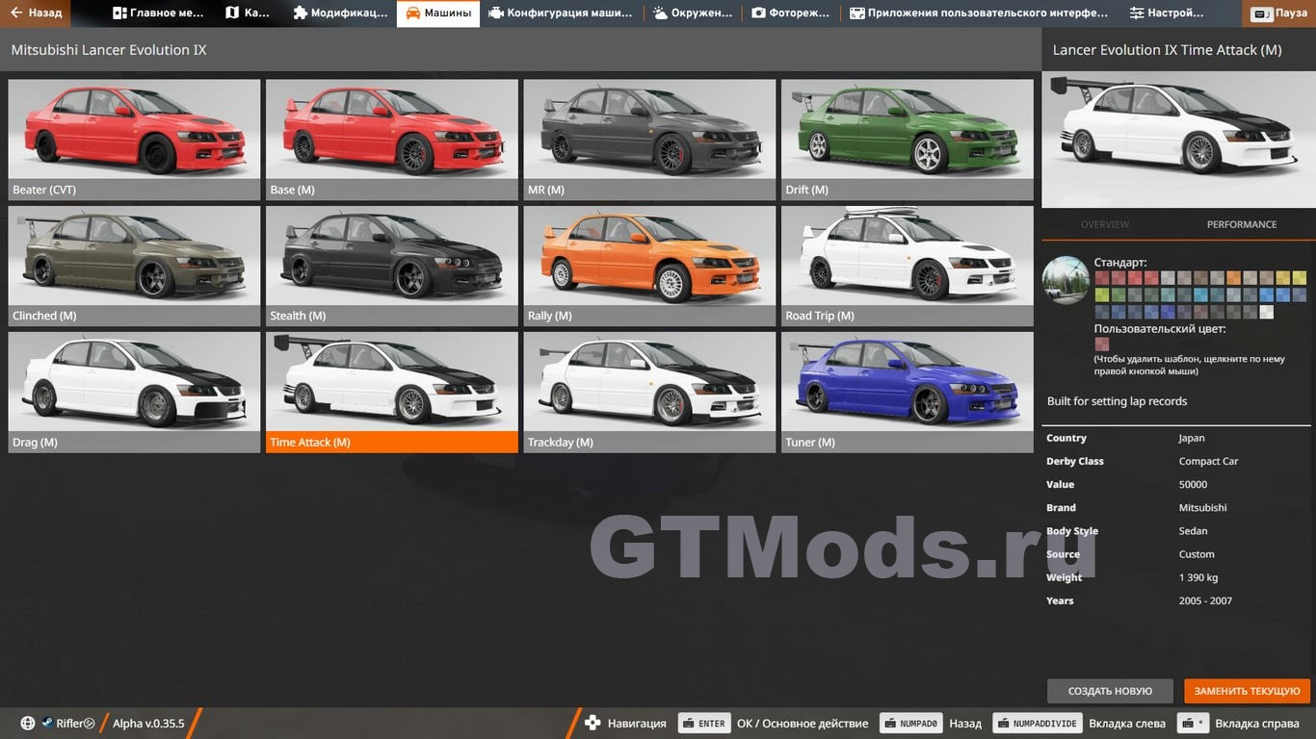This screenshot has width=1316, height=739.
Task: Select the Drift (M) configuration
Action: pos(908,140)
